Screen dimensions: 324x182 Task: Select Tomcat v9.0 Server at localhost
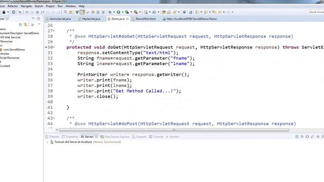73,142
